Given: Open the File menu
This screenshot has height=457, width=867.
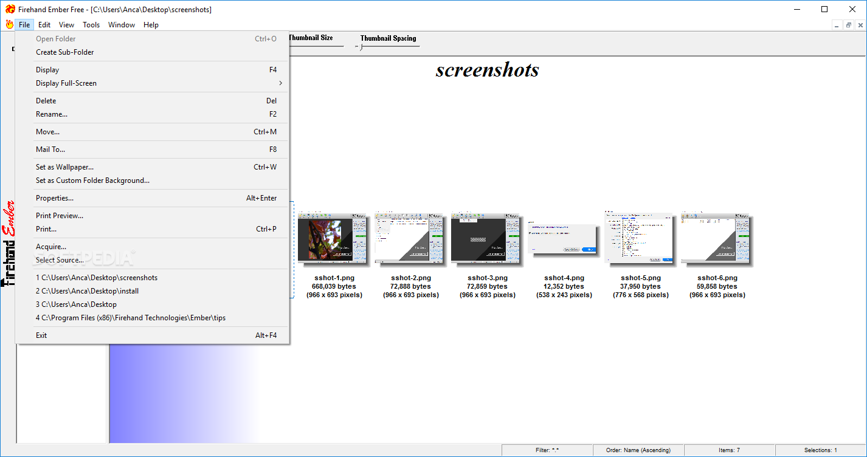Looking at the screenshot, I should pyautogui.click(x=24, y=25).
